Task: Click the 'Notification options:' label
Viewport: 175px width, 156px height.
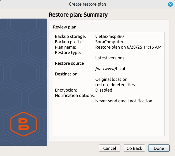Action: (x=75, y=96)
